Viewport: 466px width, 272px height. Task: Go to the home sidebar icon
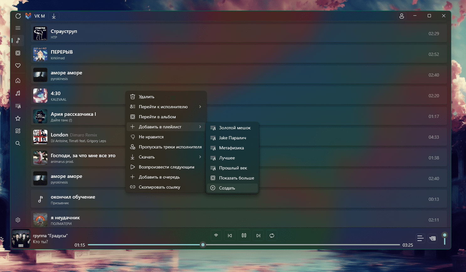(x=18, y=81)
